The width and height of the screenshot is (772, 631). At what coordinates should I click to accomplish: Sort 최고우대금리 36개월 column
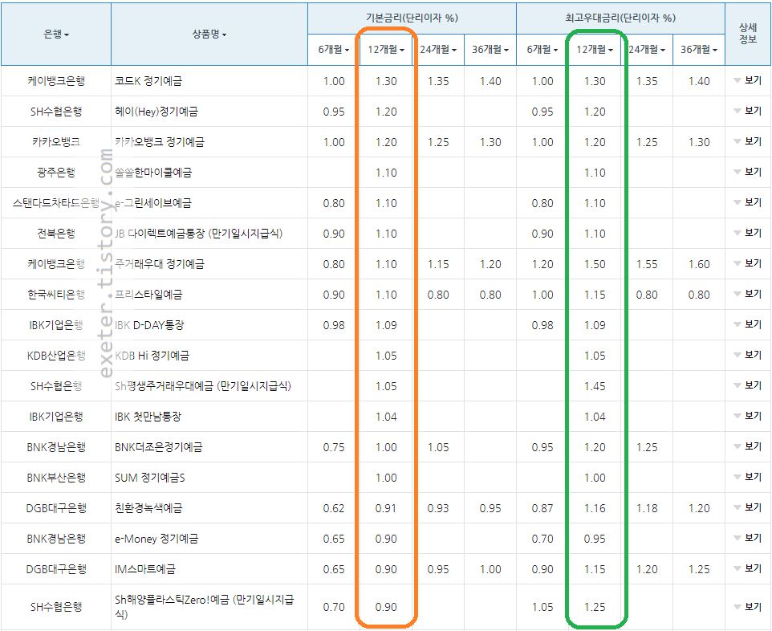coord(699,49)
